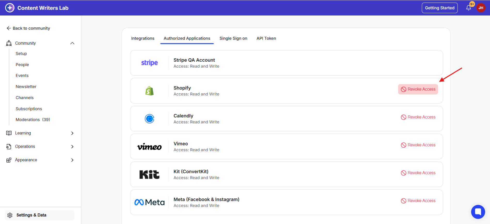This screenshot has width=490, height=224.
Task: Click the Community section label
Action: click(x=25, y=43)
